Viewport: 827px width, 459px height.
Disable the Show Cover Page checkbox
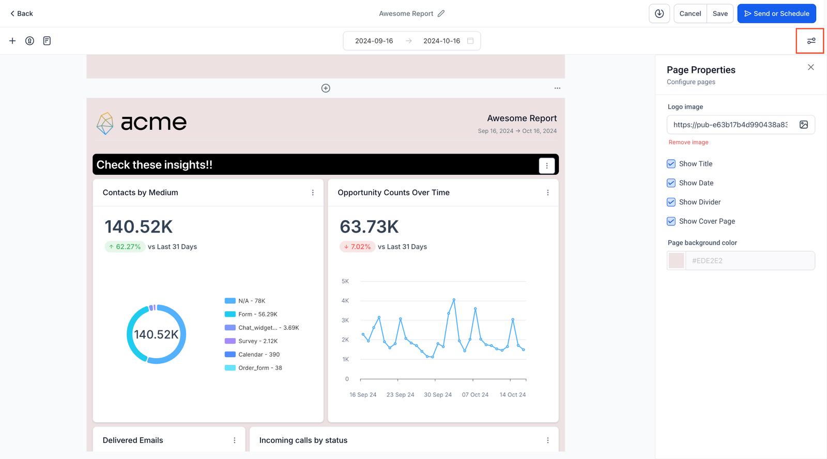(x=671, y=221)
